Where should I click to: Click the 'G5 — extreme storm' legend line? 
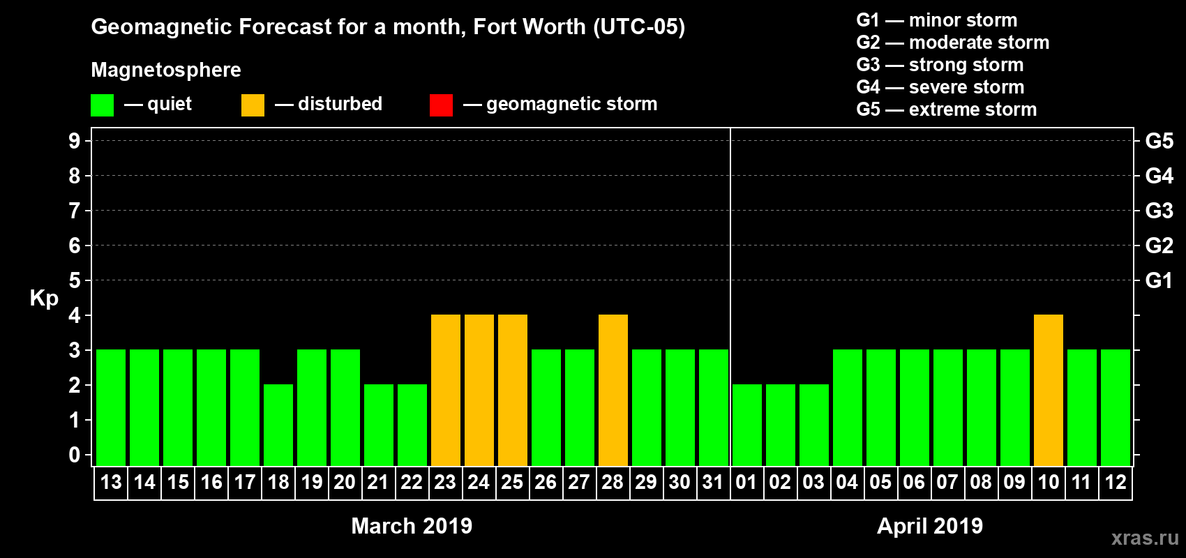pos(947,110)
